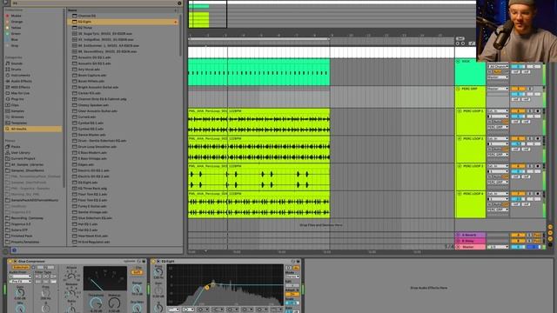Click the Track Delay show/hide round button

point(550,244)
